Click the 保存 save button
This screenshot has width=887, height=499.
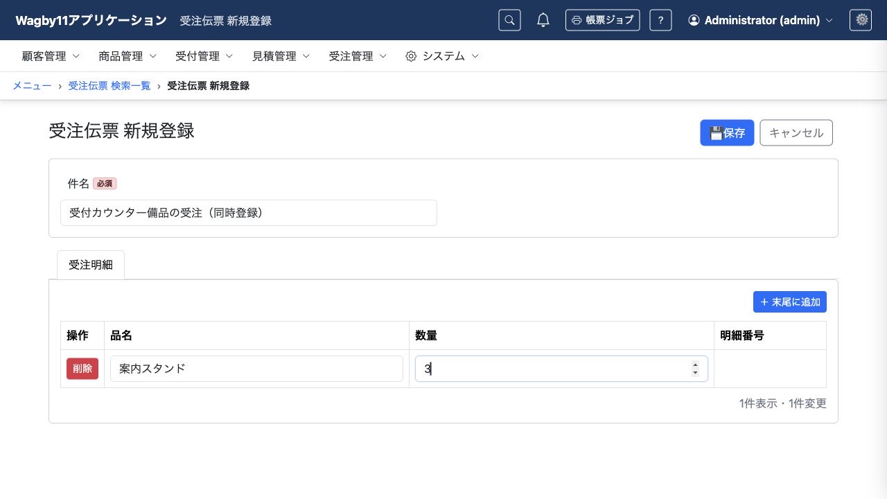pyautogui.click(x=727, y=133)
